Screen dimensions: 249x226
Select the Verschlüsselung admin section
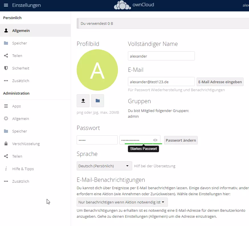(26, 144)
